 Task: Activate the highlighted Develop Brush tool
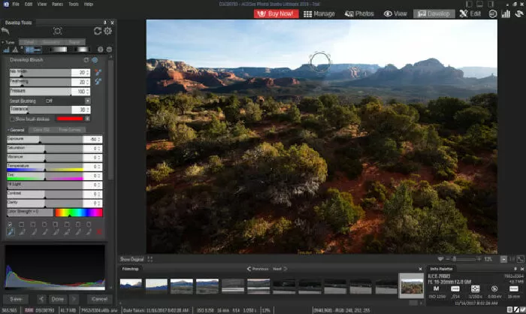pyautogui.click(x=33, y=50)
